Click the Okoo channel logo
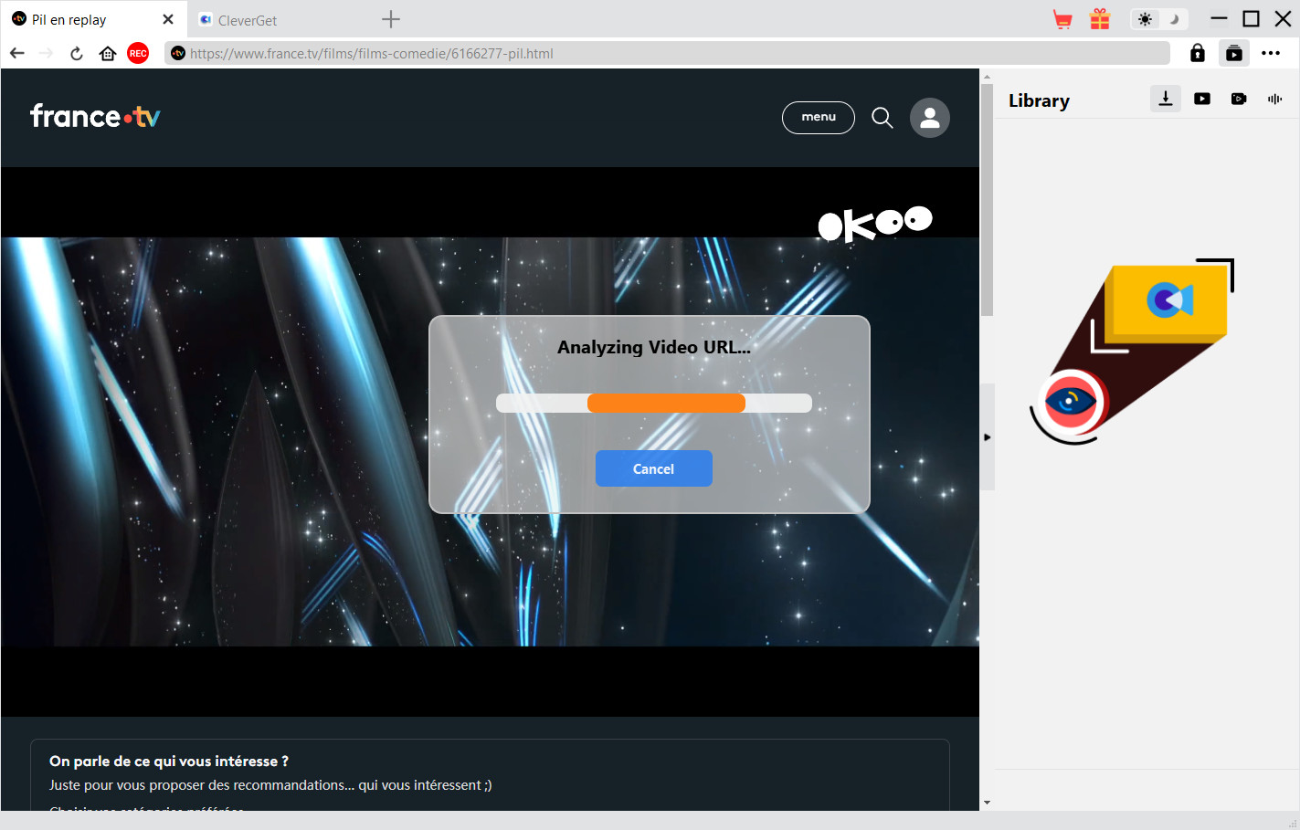1300x830 pixels. pos(874,224)
